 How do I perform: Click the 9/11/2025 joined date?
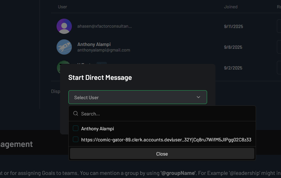(233, 26)
